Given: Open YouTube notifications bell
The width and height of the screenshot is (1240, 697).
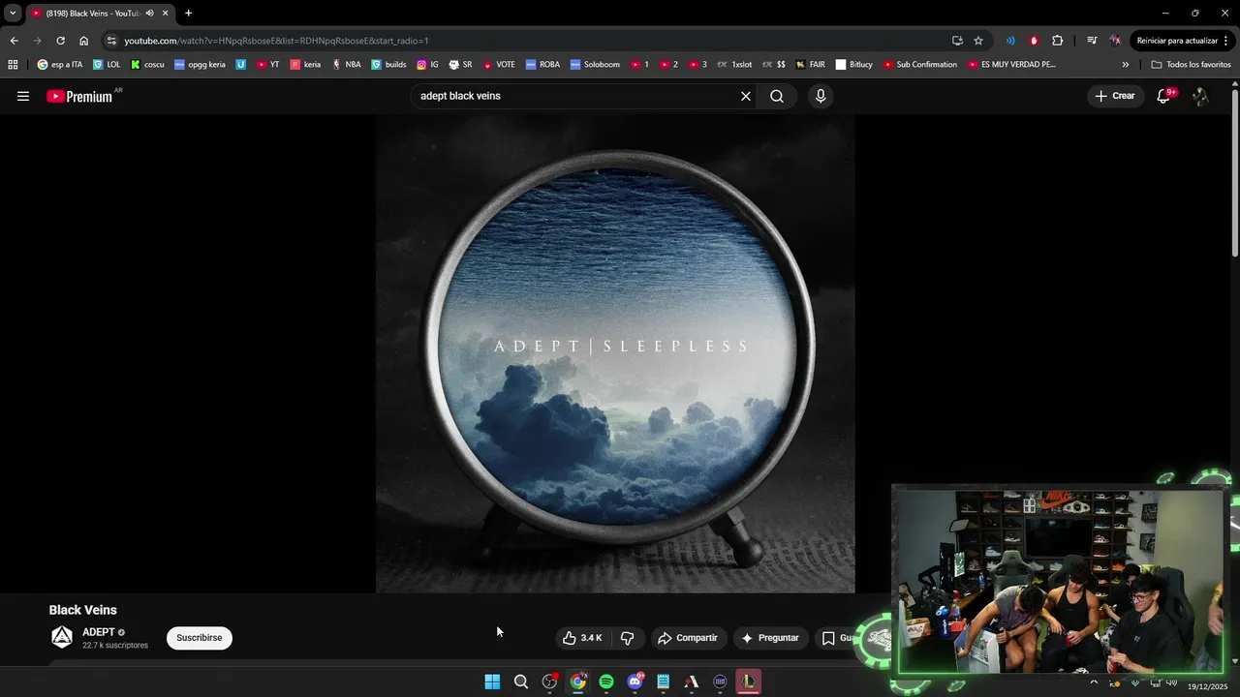Looking at the screenshot, I should 1163,96.
